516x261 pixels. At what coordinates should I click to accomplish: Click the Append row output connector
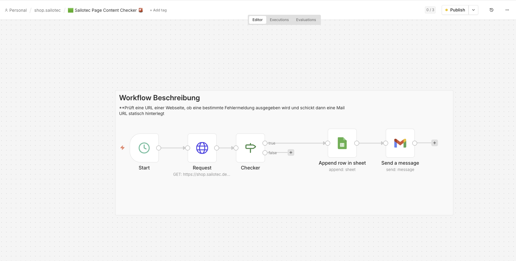click(x=357, y=143)
